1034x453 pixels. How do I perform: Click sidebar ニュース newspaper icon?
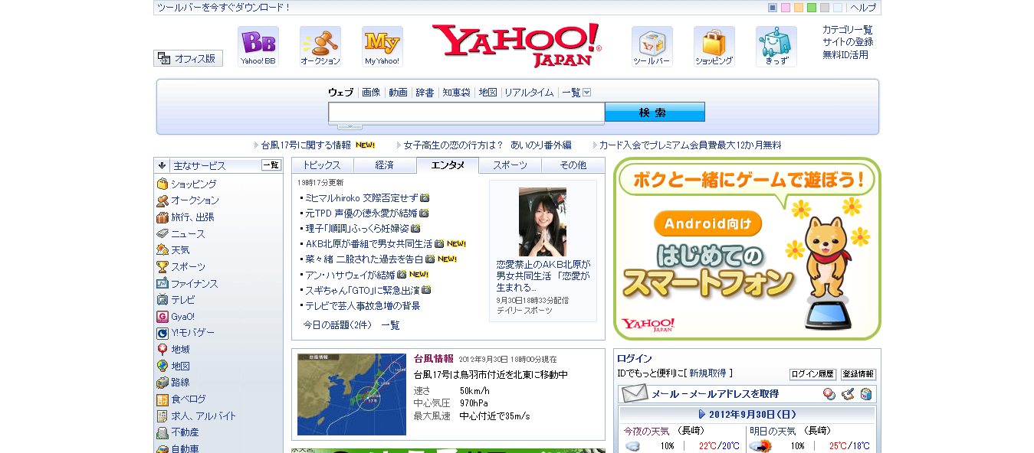tap(162, 233)
